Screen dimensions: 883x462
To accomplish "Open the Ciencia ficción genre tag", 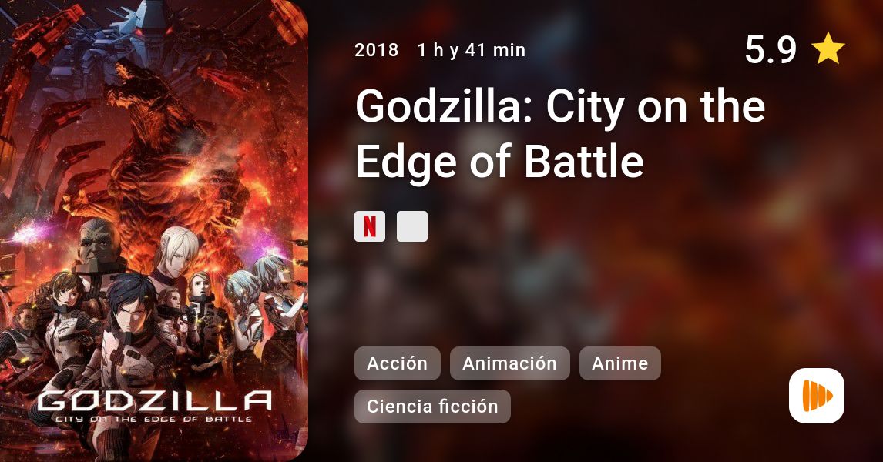I will pyautogui.click(x=432, y=407).
